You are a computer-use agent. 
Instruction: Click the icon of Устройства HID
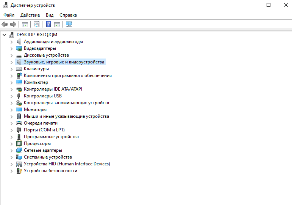(19, 164)
